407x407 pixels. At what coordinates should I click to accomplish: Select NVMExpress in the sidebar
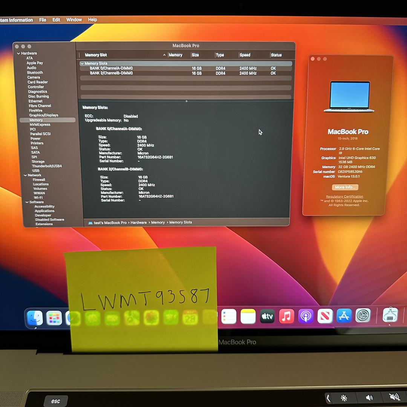40,125
